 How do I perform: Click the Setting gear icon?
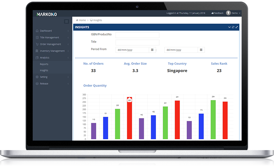(37, 77)
